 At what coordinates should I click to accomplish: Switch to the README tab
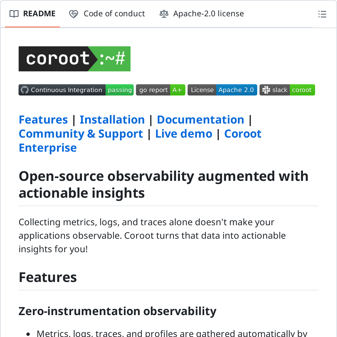click(x=39, y=14)
